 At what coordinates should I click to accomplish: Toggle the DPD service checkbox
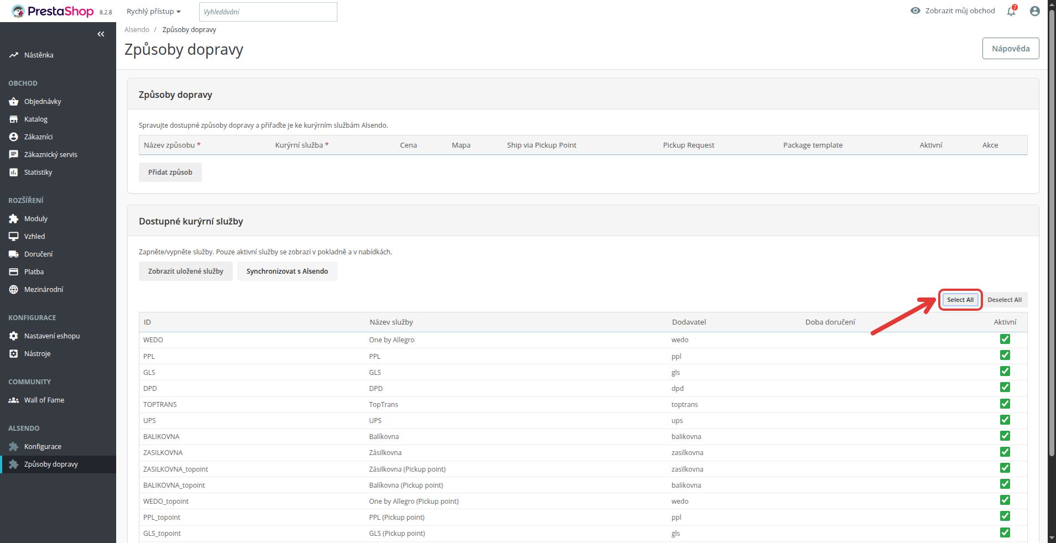pos(1005,387)
